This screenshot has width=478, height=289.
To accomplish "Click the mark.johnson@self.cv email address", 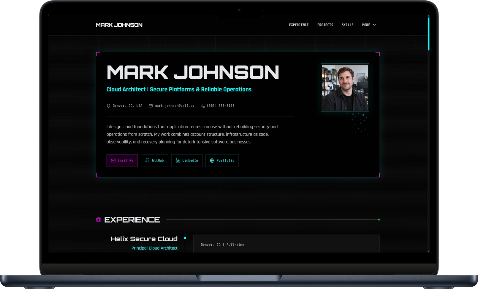I will [175, 106].
